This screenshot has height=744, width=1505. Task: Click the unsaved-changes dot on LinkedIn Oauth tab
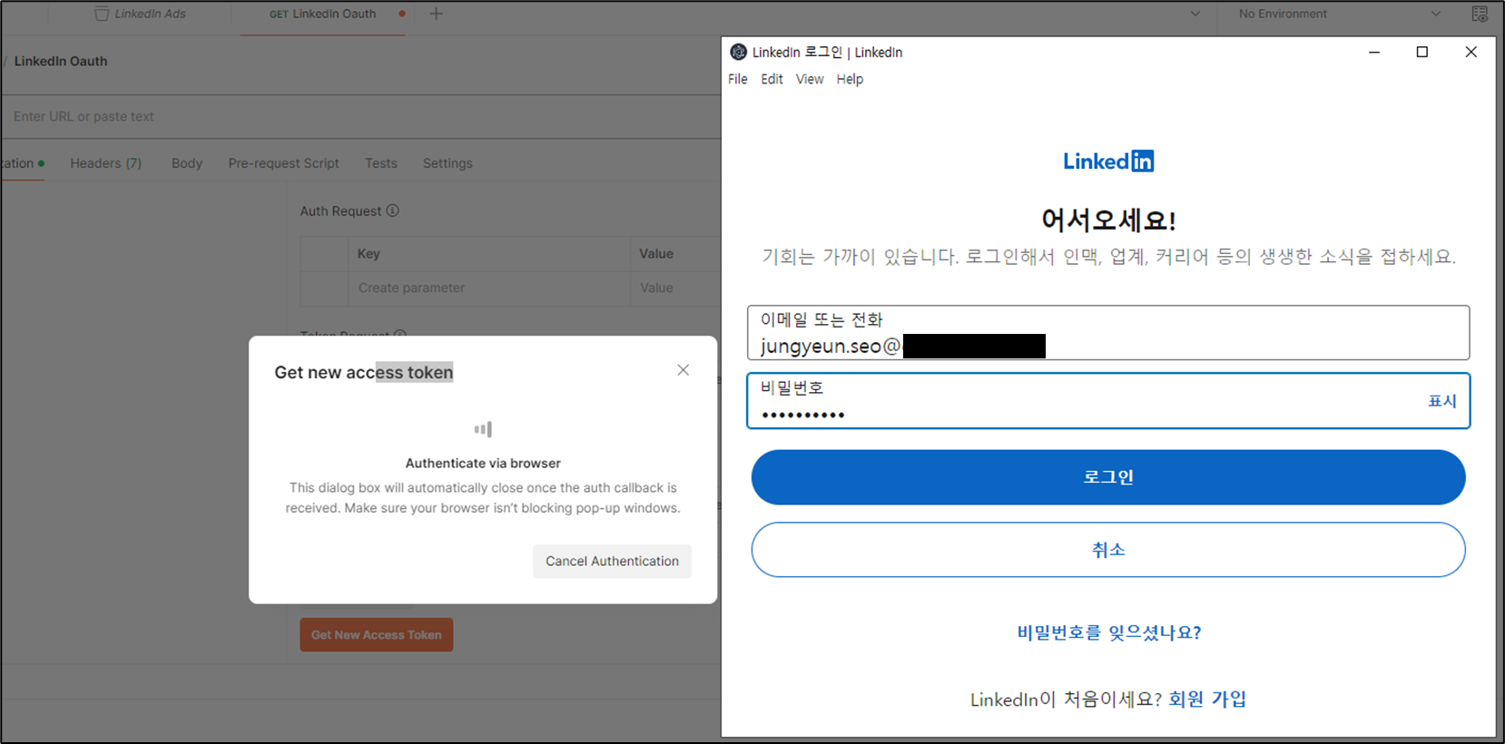402,14
